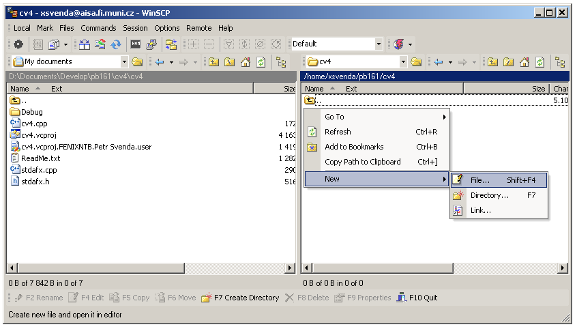Select cv4.cpp in the local panel

pos(29,124)
